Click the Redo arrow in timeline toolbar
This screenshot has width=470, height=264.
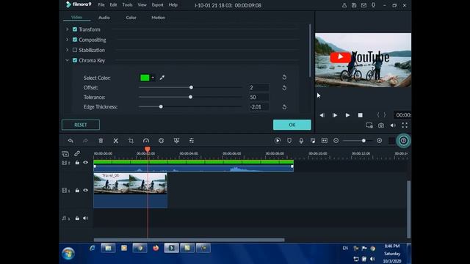pyautogui.click(x=85, y=141)
